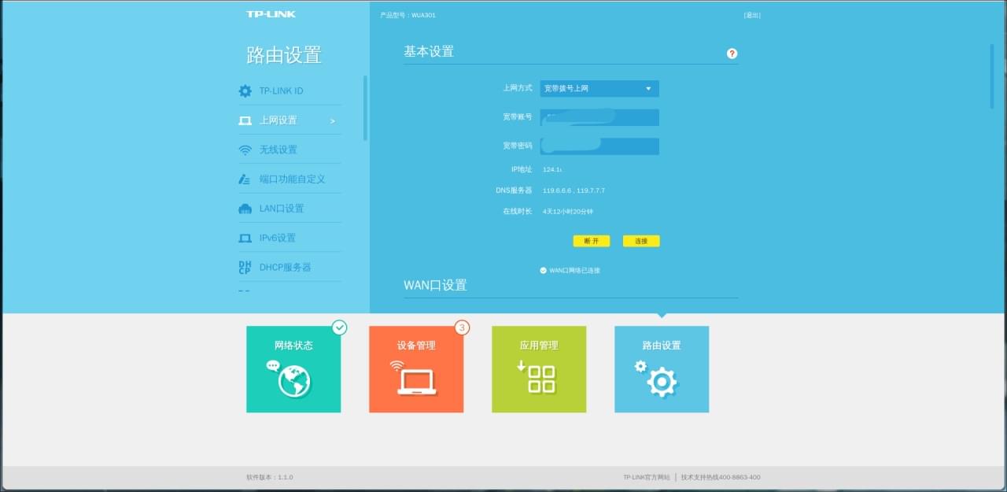The image size is (1007, 492).
Task: Open the 路由设置 tile
Action: (x=662, y=369)
